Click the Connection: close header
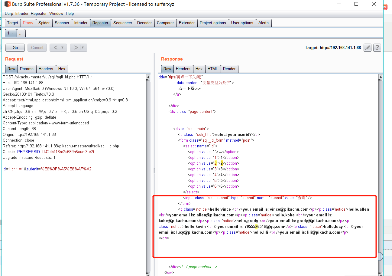392x276 pixels. point(18,140)
